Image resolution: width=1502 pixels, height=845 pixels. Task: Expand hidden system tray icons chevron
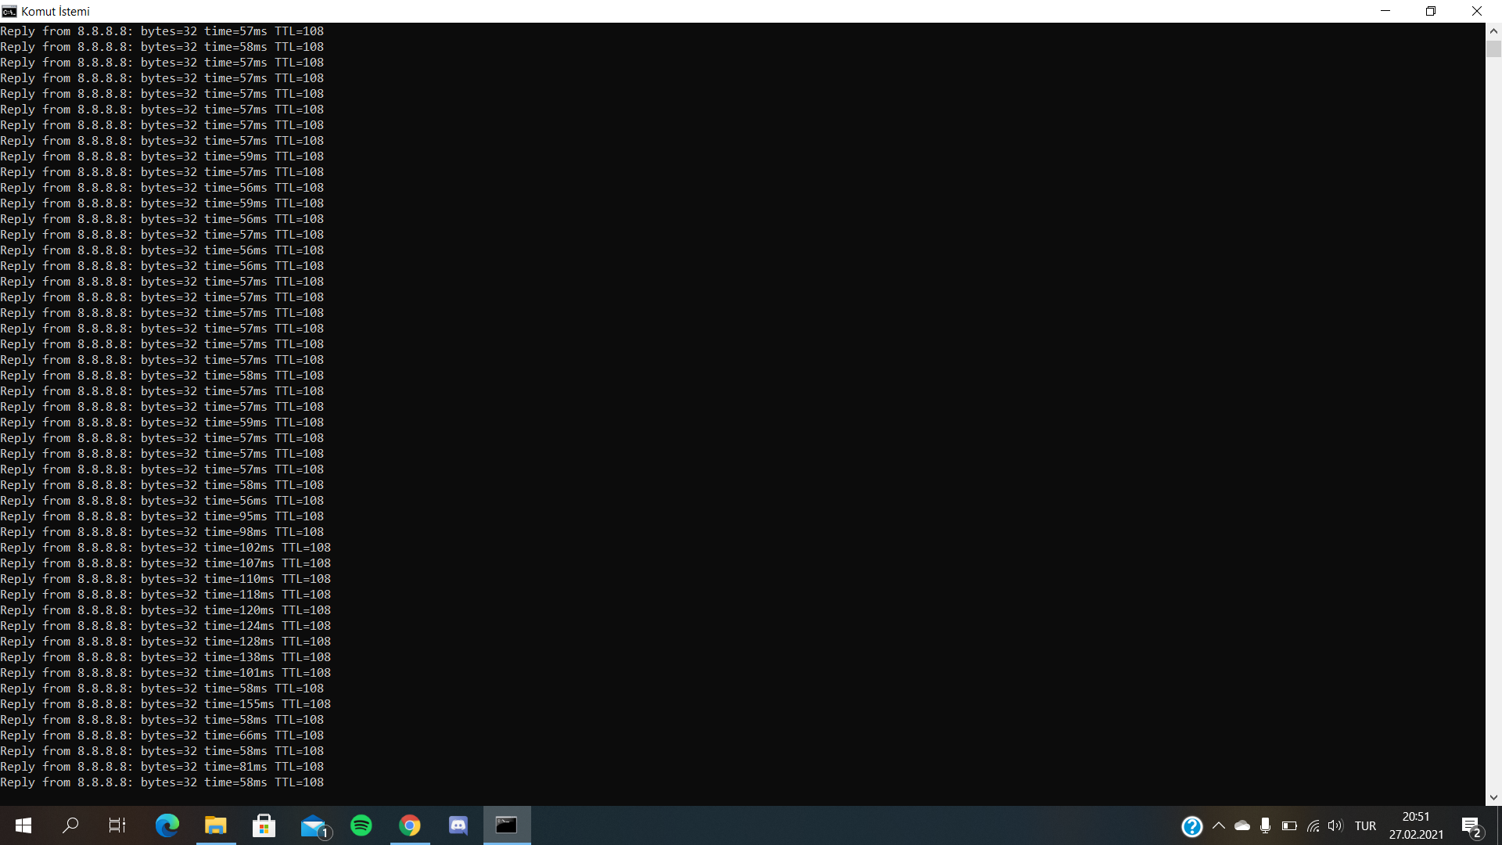point(1219,825)
